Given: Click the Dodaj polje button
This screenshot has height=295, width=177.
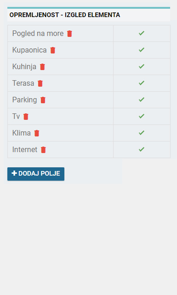Looking at the screenshot, I should pyautogui.click(x=36, y=174).
